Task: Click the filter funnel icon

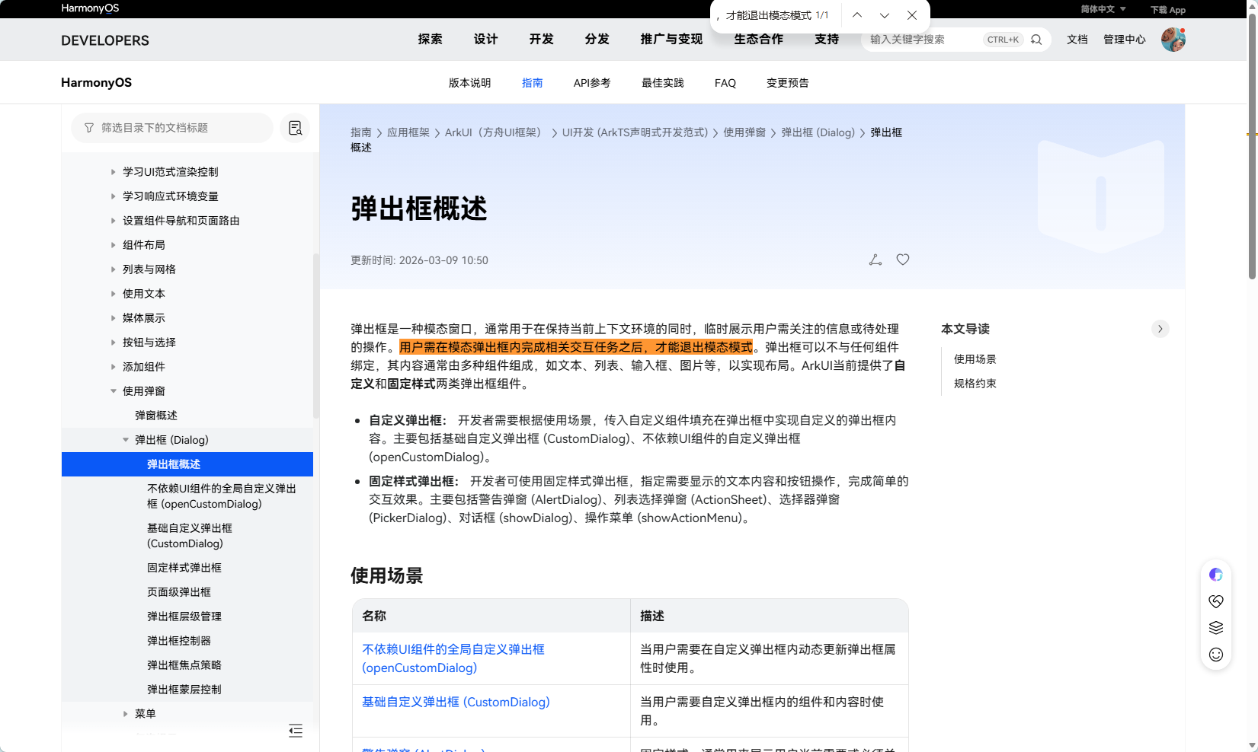Action: click(x=89, y=128)
